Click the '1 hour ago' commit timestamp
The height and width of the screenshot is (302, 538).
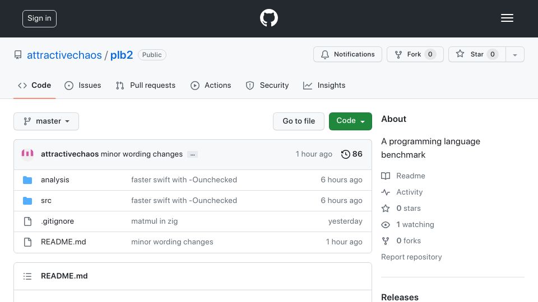(x=314, y=154)
